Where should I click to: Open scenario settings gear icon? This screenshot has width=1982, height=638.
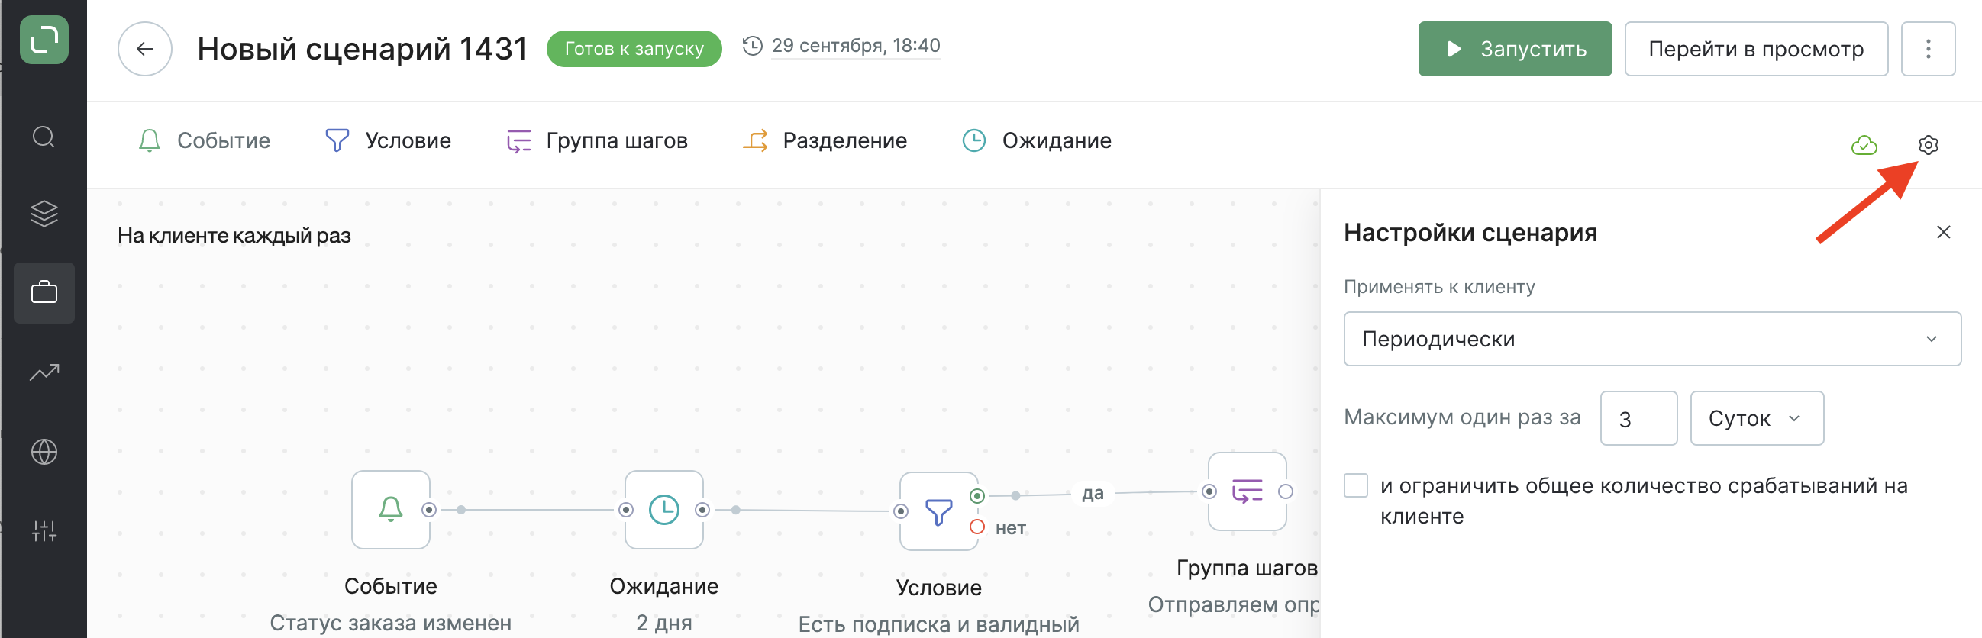(1928, 144)
